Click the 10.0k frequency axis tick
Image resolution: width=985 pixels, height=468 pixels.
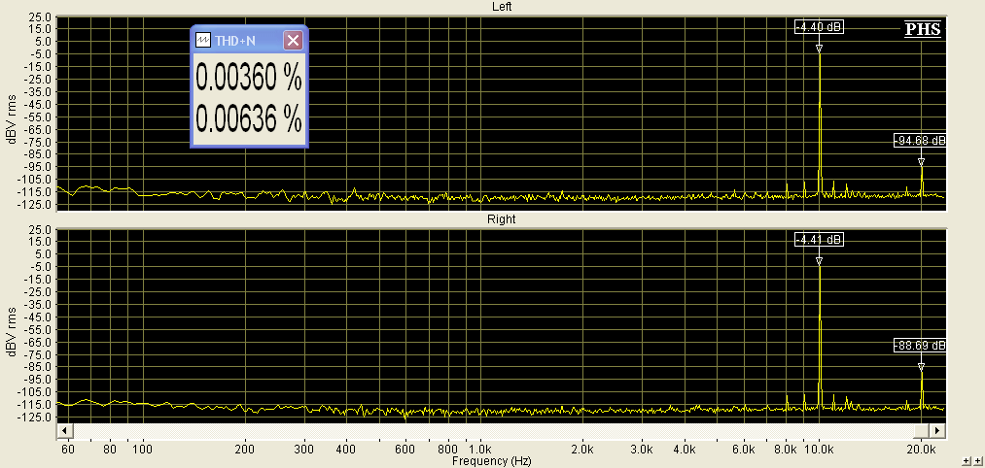pyautogui.click(x=820, y=450)
